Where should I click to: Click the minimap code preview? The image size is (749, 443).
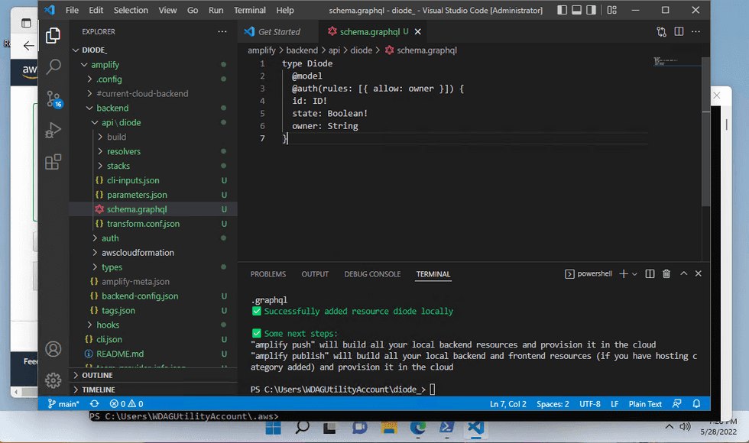point(666,61)
